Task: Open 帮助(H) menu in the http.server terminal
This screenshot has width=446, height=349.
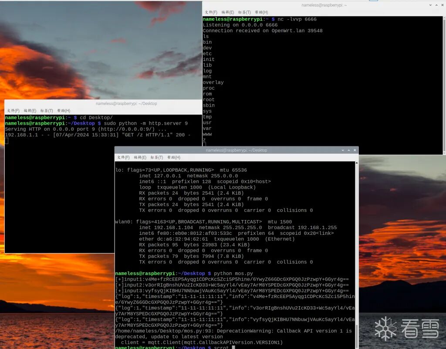Action: (x=64, y=111)
